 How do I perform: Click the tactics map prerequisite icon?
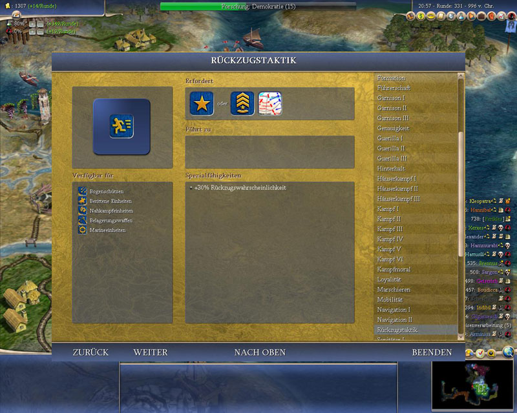tap(269, 103)
